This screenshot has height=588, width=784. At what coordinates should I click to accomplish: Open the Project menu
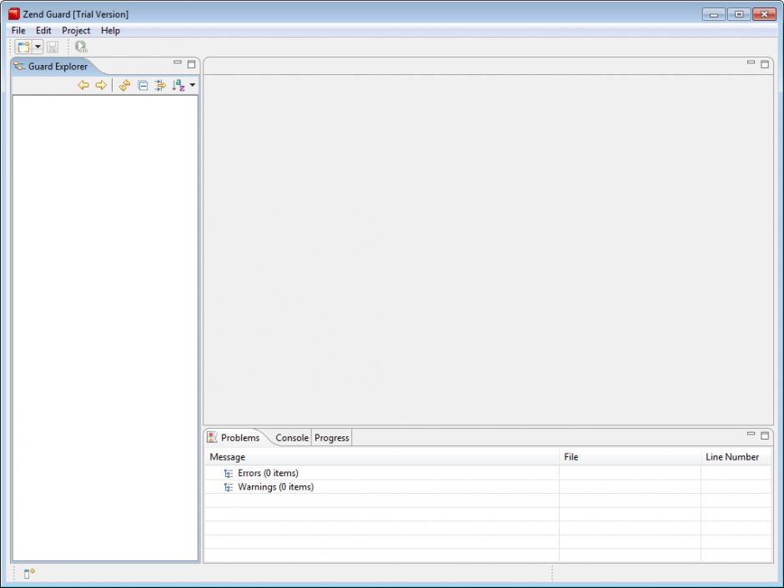pyautogui.click(x=76, y=31)
